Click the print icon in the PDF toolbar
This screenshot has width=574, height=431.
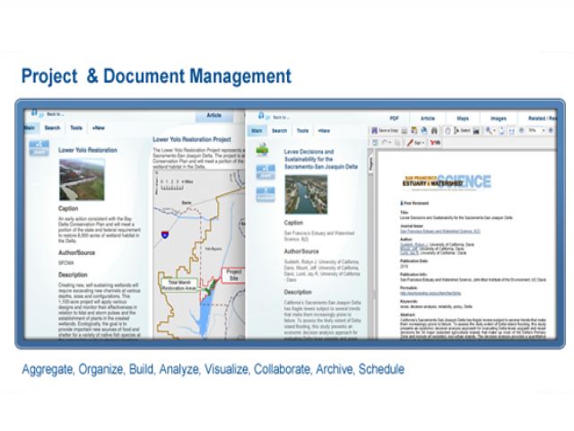click(x=404, y=131)
